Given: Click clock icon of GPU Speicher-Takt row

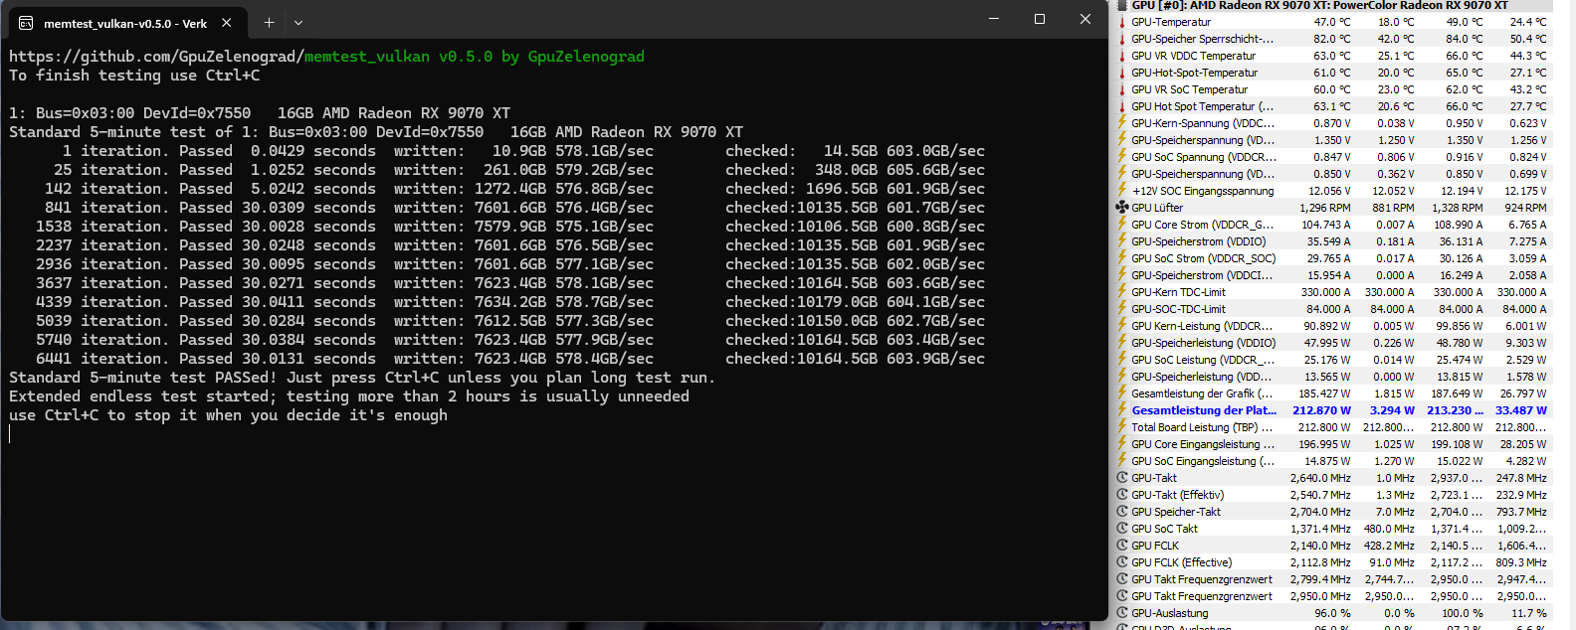Looking at the screenshot, I should point(1122,512).
